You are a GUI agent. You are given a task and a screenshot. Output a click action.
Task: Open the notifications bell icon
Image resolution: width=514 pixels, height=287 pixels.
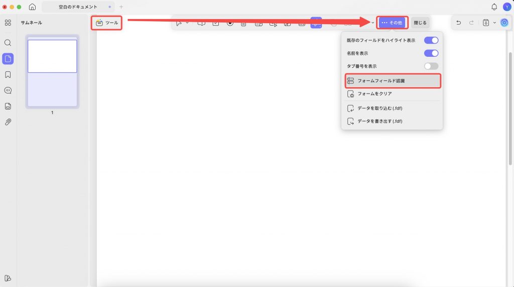pos(494,7)
